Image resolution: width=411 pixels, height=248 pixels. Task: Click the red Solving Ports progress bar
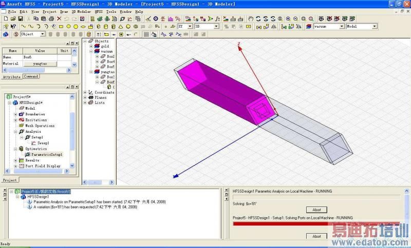(316, 224)
